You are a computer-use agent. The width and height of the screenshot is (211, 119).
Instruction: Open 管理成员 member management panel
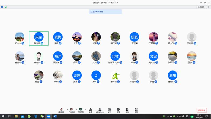100,110
